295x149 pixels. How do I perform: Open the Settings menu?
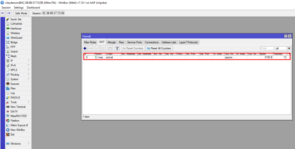[x=19, y=7]
